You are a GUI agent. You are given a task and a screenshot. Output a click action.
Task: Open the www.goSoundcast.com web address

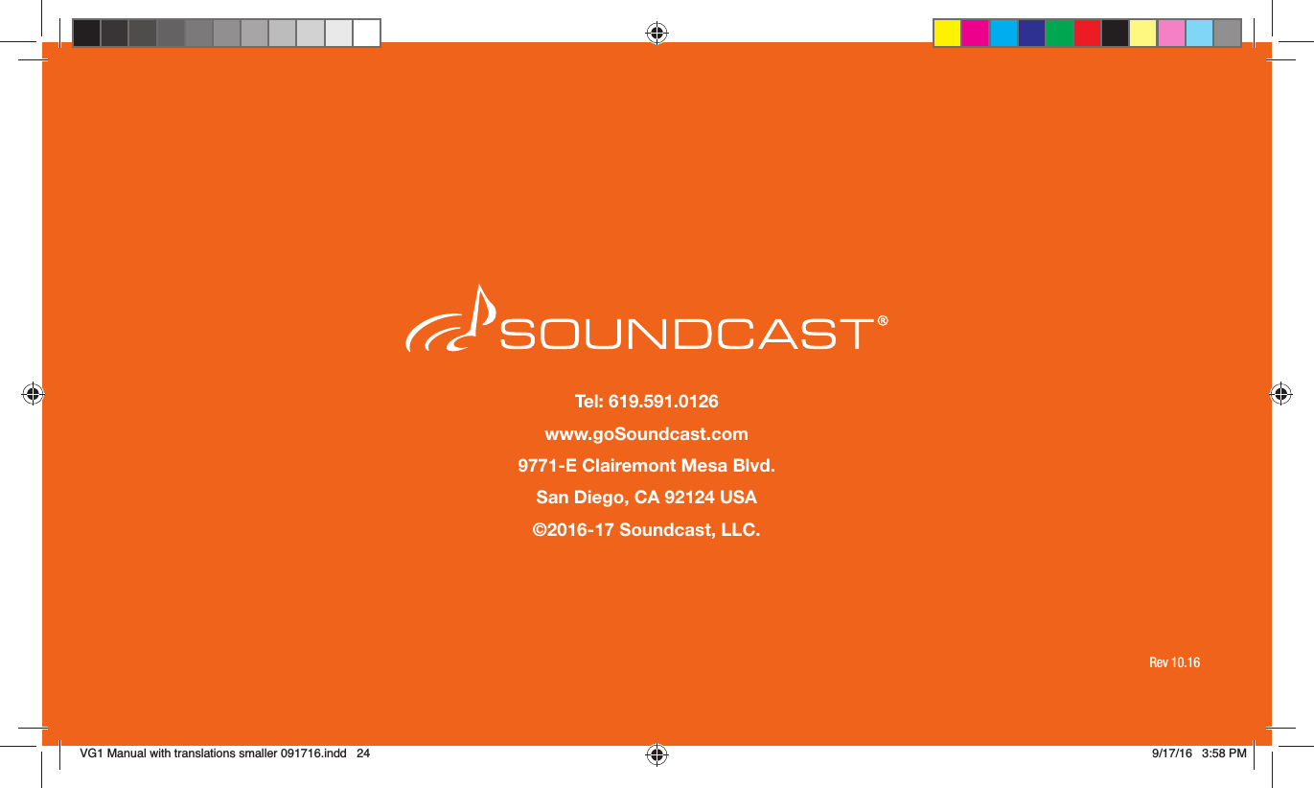(646, 433)
